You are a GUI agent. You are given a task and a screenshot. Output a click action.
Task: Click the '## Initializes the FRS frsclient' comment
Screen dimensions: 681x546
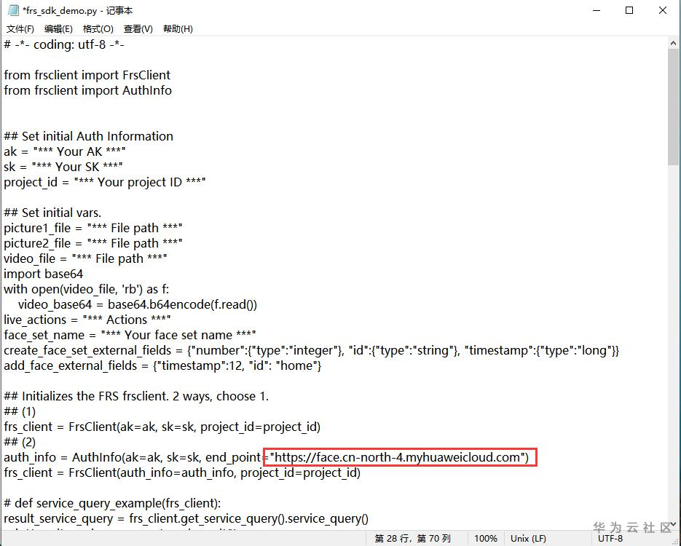(x=136, y=396)
